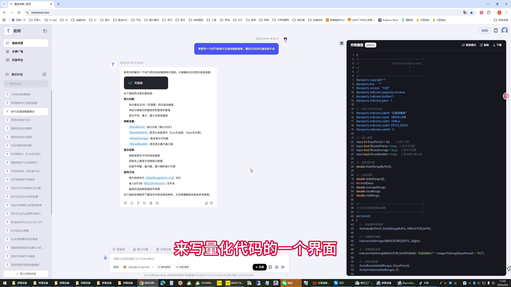
Task: Delete this response using trash icon
Action: click(151, 203)
